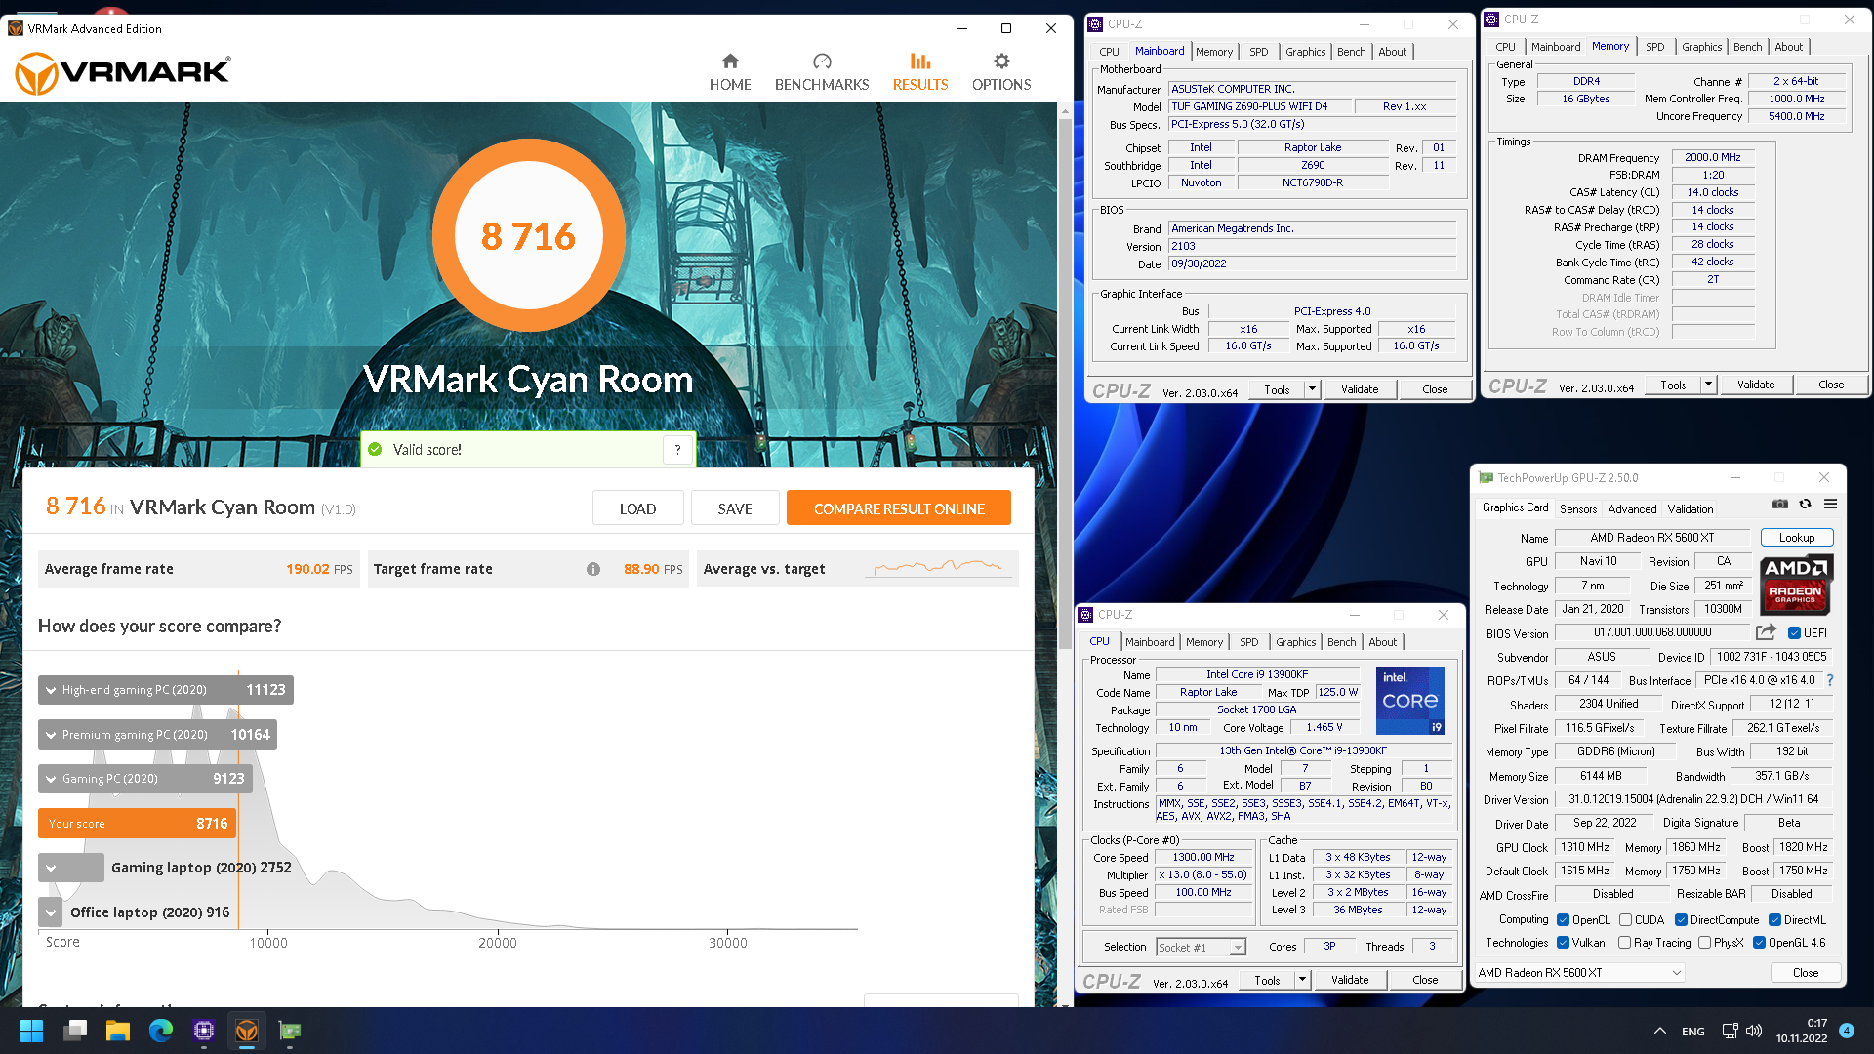The width and height of the screenshot is (1874, 1054).
Task: Click the Intel Core i9 logo in CPU-Z
Action: coord(1409,701)
